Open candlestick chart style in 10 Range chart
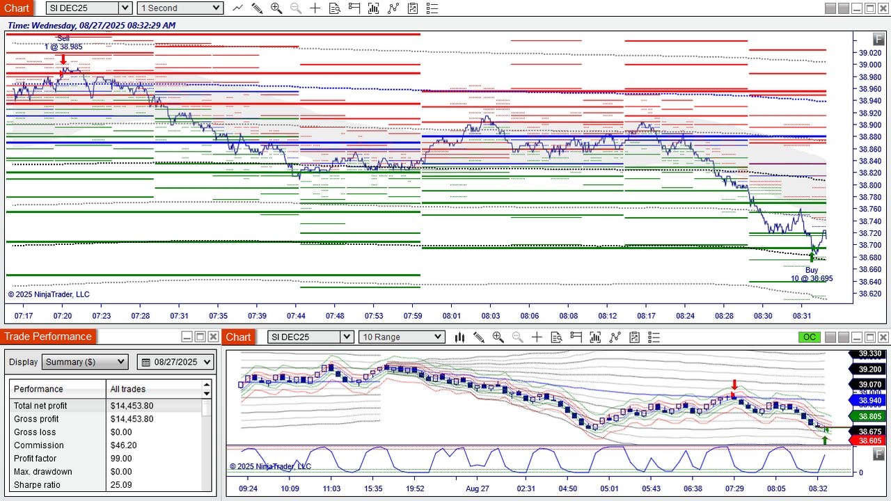Image resolution: width=891 pixels, height=501 pixels. pyautogui.click(x=459, y=337)
